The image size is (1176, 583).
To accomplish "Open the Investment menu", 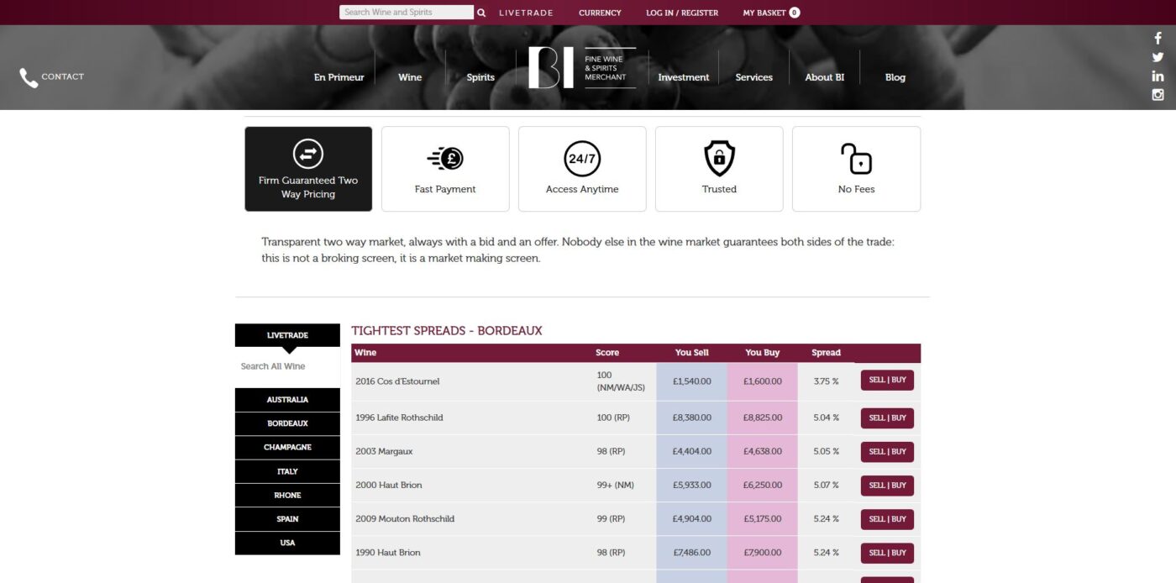I will point(684,77).
